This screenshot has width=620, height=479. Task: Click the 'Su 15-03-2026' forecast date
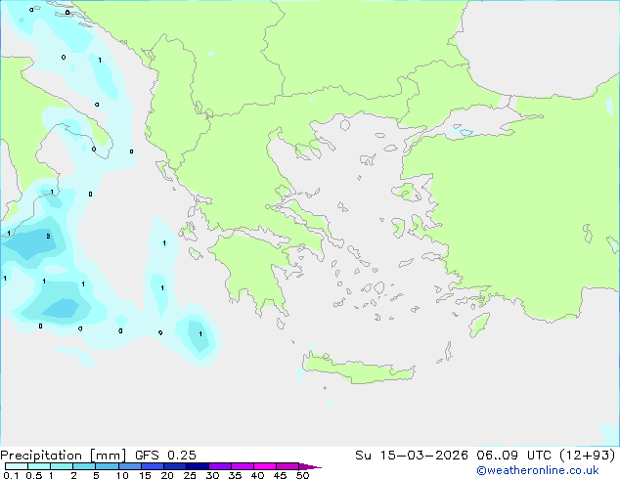pos(412,456)
